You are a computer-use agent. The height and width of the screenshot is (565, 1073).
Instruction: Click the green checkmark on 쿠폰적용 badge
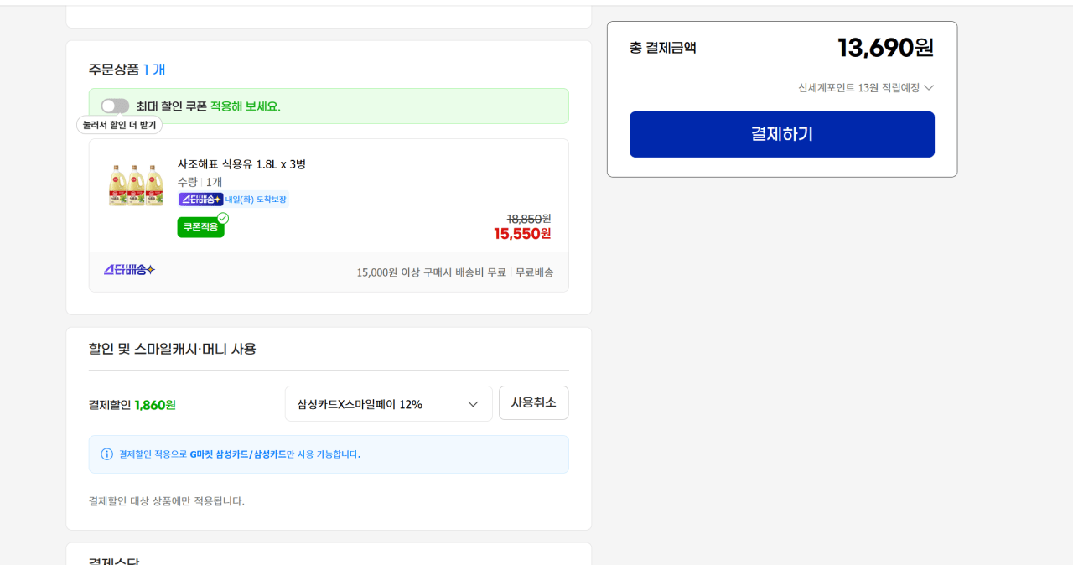(223, 217)
